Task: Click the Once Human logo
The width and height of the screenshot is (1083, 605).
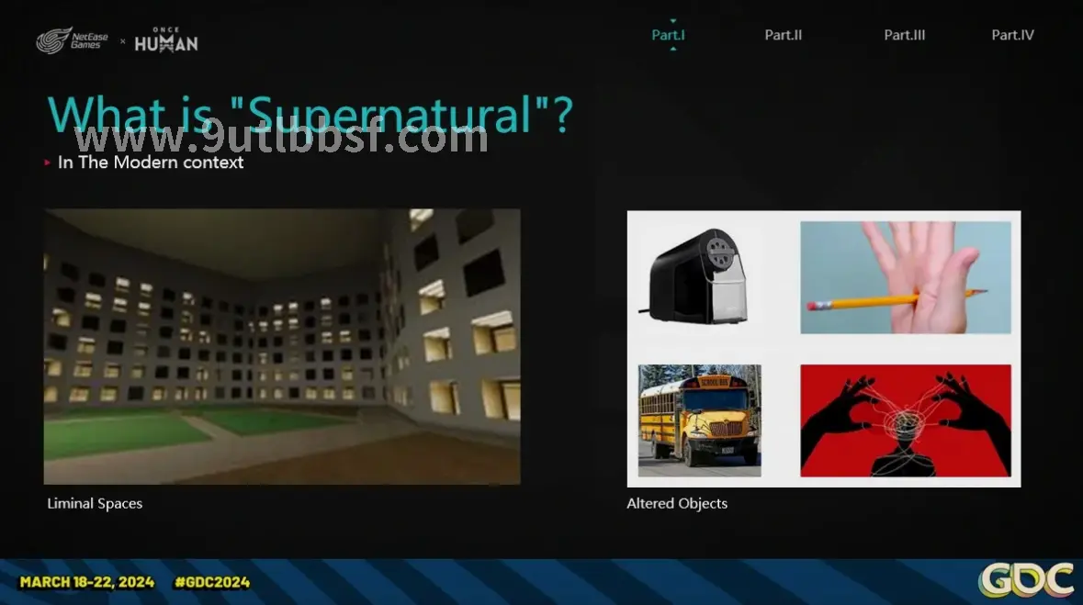Action: pyautogui.click(x=165, y=40)
